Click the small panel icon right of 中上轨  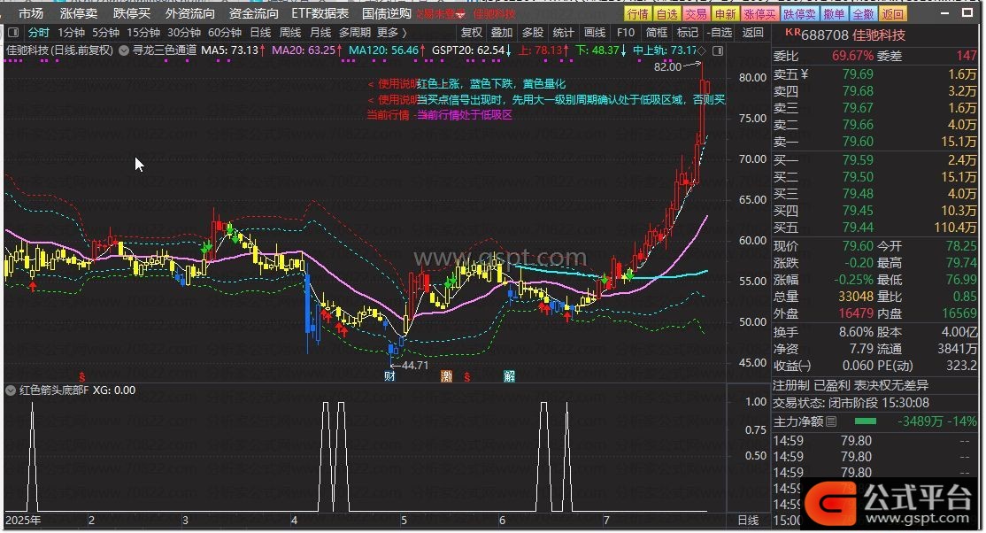719,51
